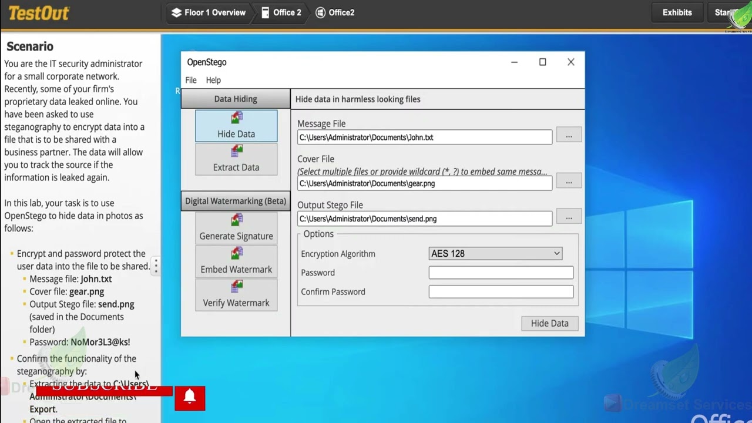752x423 pixels.
Task: Click the Data Hiding section header
Action: pos(236,99)
